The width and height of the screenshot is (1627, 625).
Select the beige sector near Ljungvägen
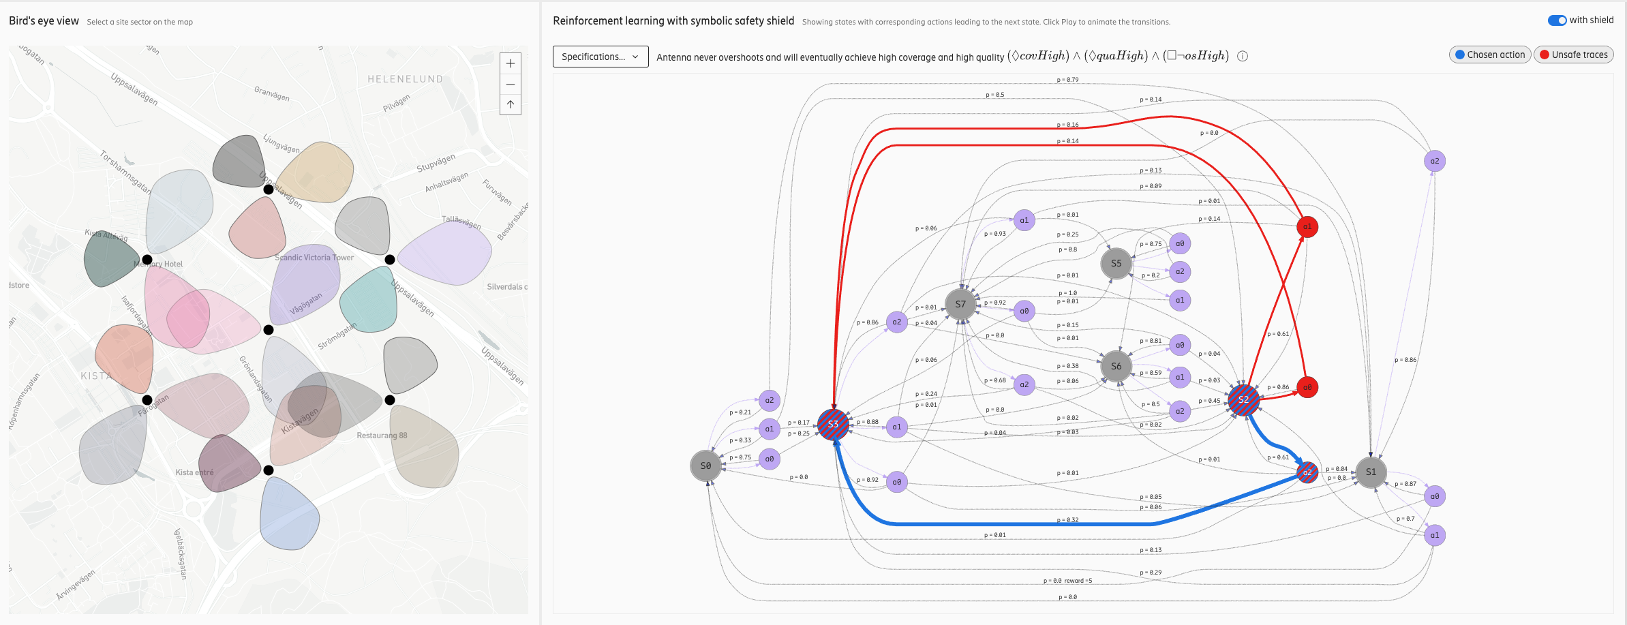[316, 172]
